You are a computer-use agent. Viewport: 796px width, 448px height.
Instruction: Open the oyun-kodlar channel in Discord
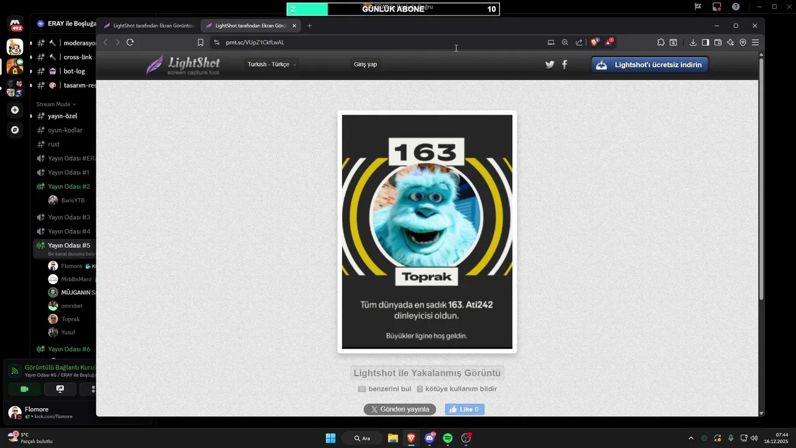65,131
